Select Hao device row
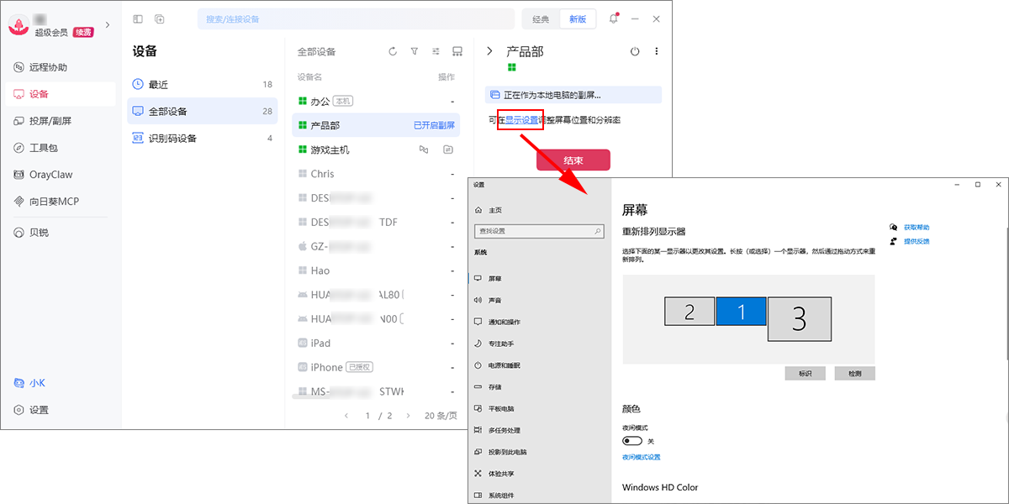The width and height of the screenshot is (1009, 504). [376, 270]
